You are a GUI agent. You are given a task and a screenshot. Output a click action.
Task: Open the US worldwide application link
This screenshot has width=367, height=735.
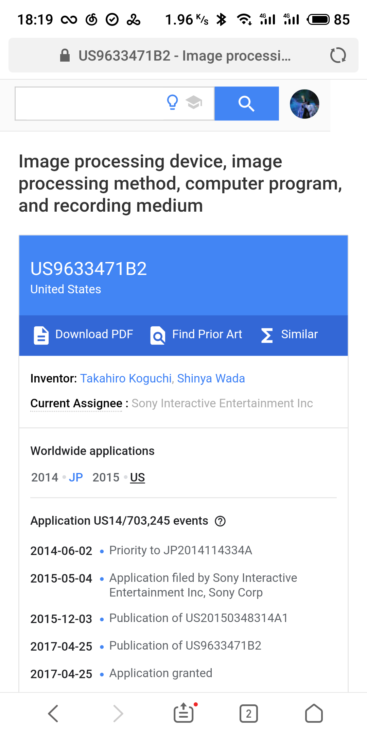pos(138,477)
